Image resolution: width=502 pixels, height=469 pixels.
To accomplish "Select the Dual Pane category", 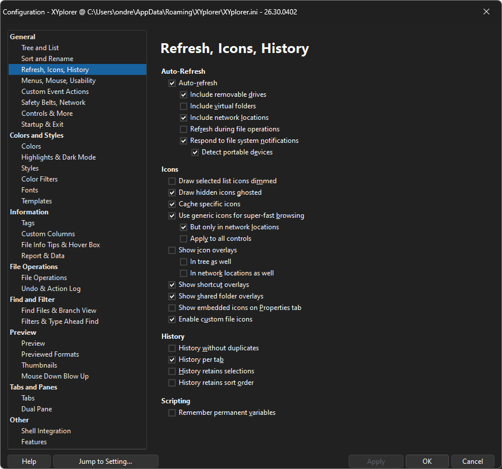I will [x=36, y=409].
